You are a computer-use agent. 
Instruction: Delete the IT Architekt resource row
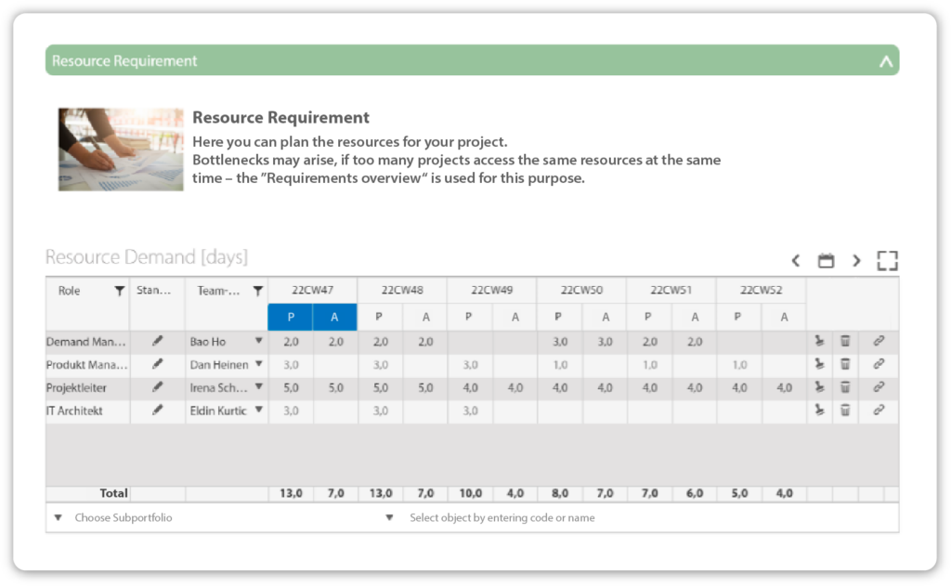[845, 410]
